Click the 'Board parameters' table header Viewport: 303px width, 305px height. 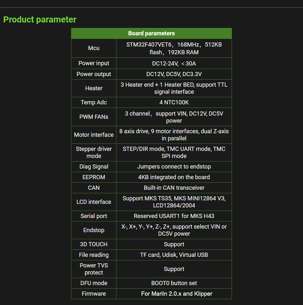[x=151, y=33]
